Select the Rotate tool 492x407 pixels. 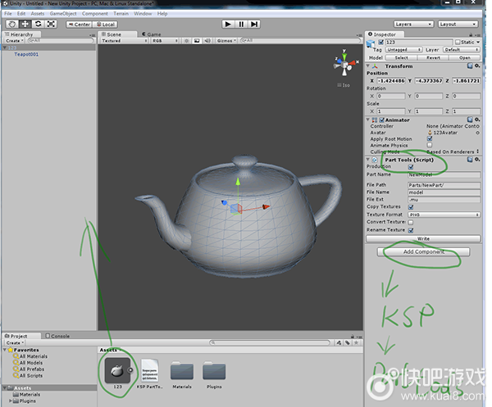tap(38, 24)
